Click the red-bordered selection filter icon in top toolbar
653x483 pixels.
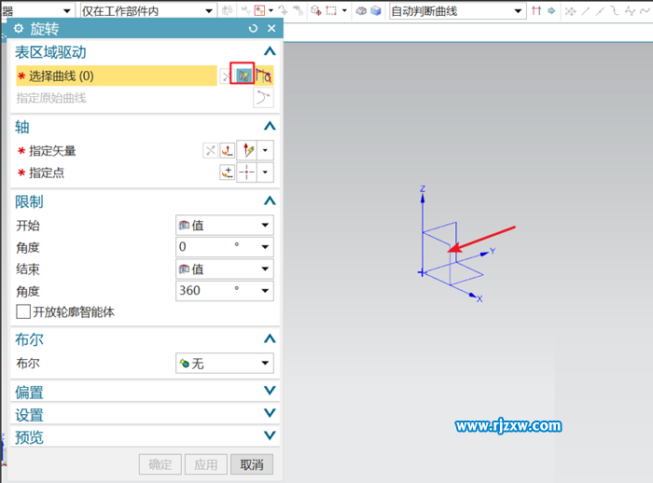[260, 10]
